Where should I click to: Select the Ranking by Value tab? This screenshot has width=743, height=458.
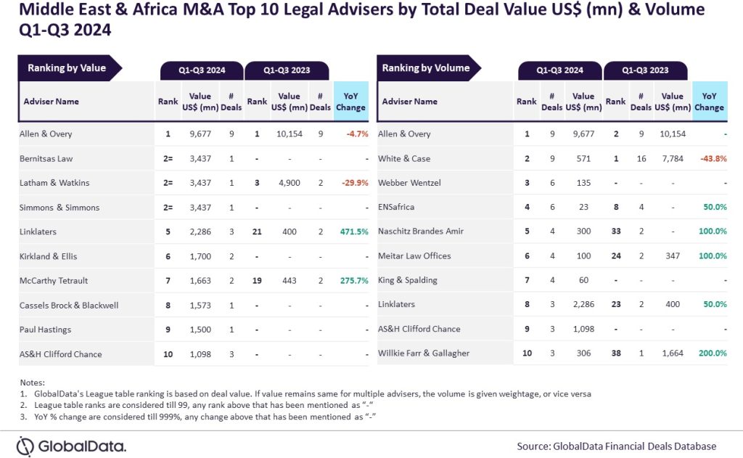(x=67, y=68)
